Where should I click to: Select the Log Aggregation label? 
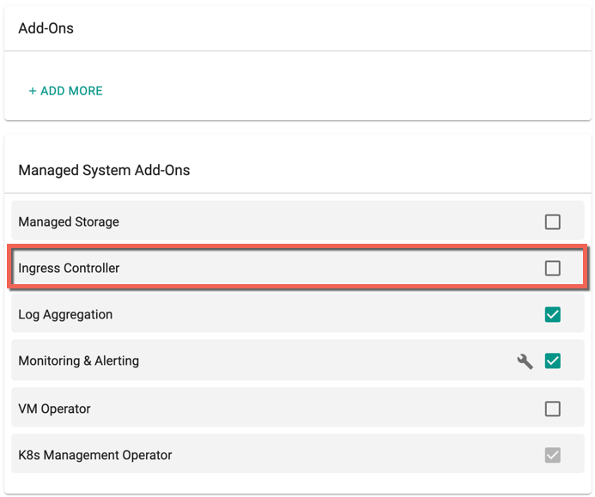(x=65, y=314)
